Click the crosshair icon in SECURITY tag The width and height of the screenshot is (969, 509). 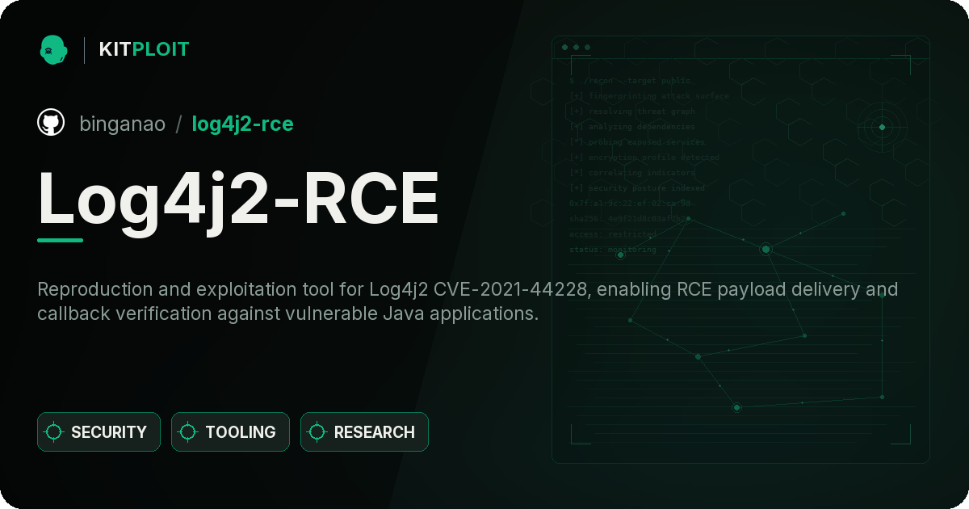tap(54, 432)
